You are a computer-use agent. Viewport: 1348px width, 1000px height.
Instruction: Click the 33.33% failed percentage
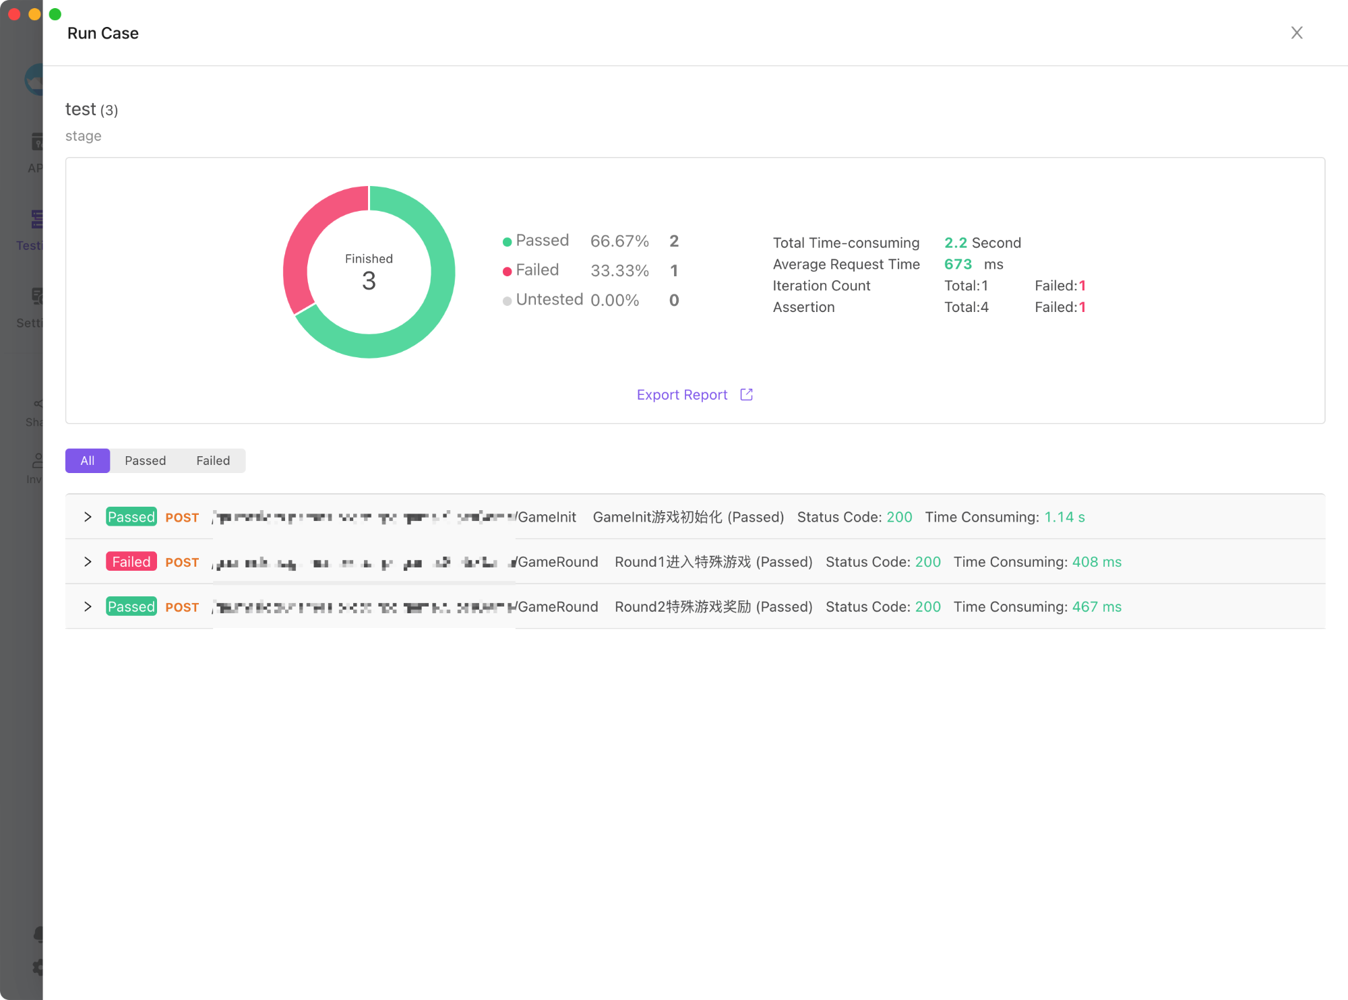pyautogui.click(x=619, y=271)
